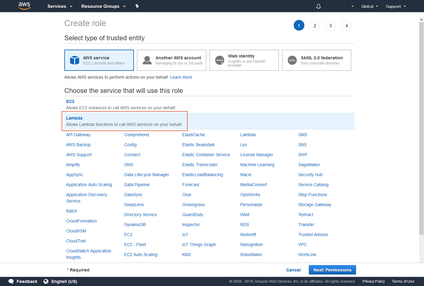Select Amplify service

point(73,165)
